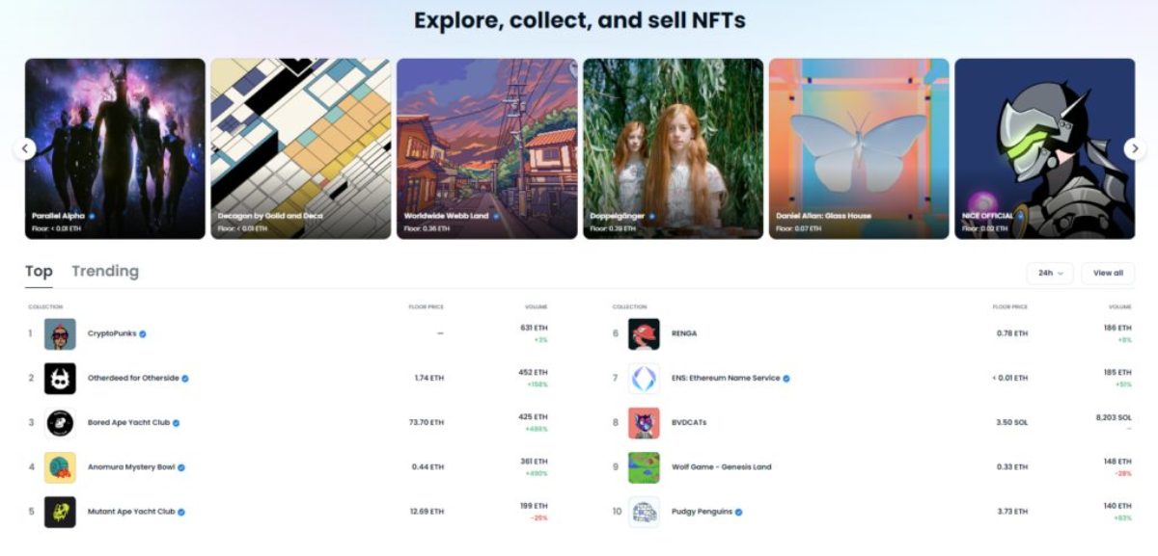Open the RENGA collection link

point(684,333)
